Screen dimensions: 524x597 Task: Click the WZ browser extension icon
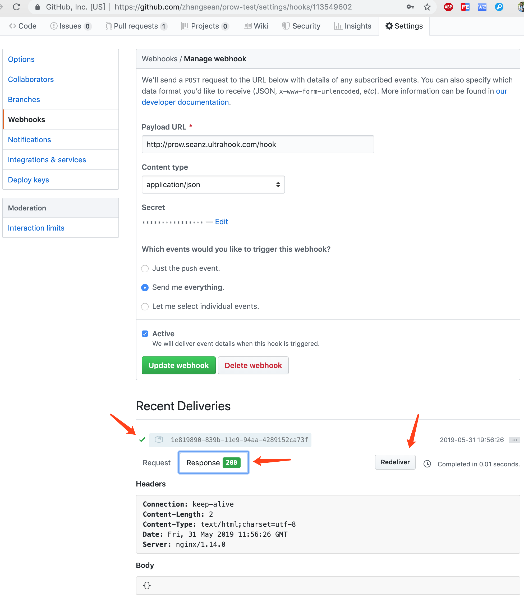coord(482,7)
